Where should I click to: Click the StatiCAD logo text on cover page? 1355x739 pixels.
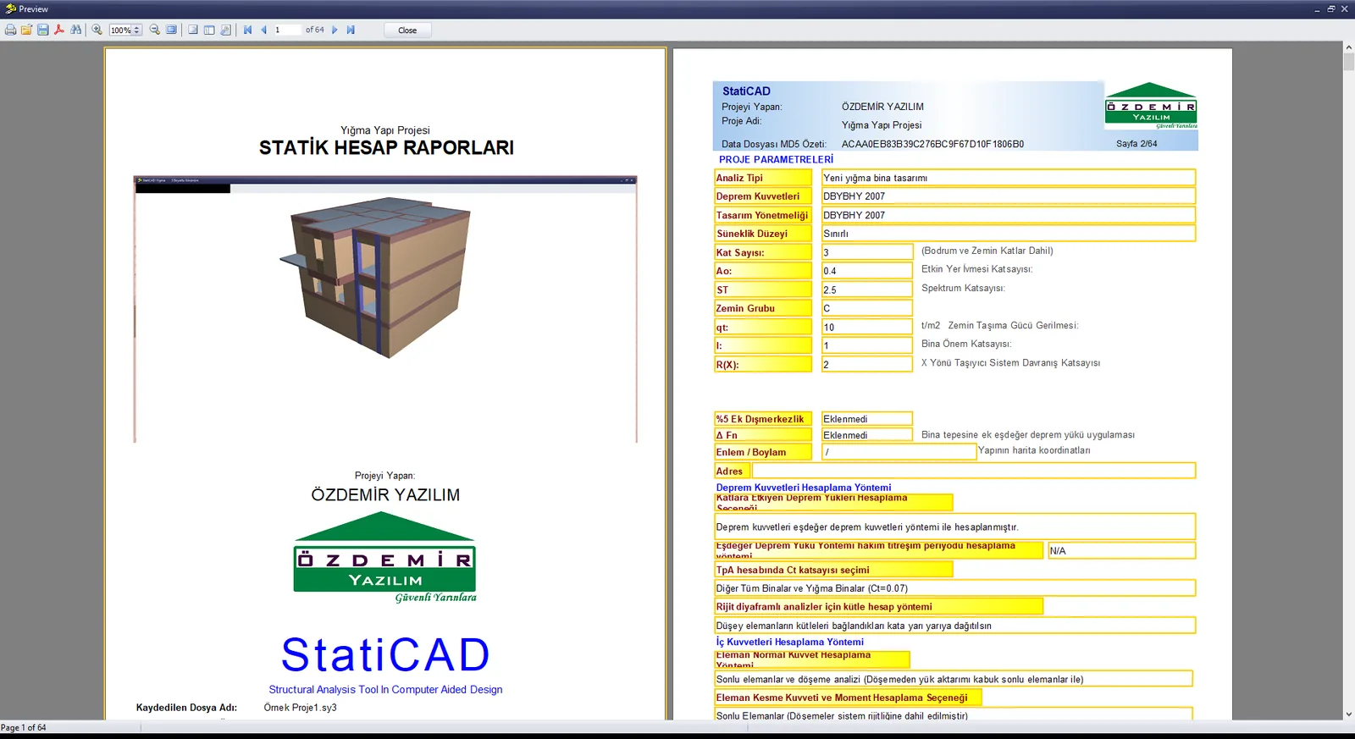(x=385, y=654)
